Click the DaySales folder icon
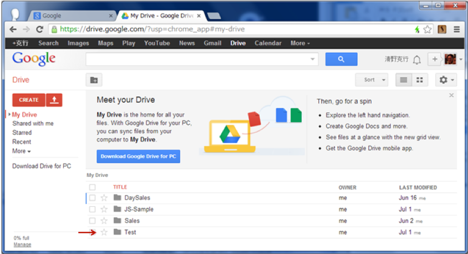Viewport: 468px width, 254px height. (x=118, y=197)
